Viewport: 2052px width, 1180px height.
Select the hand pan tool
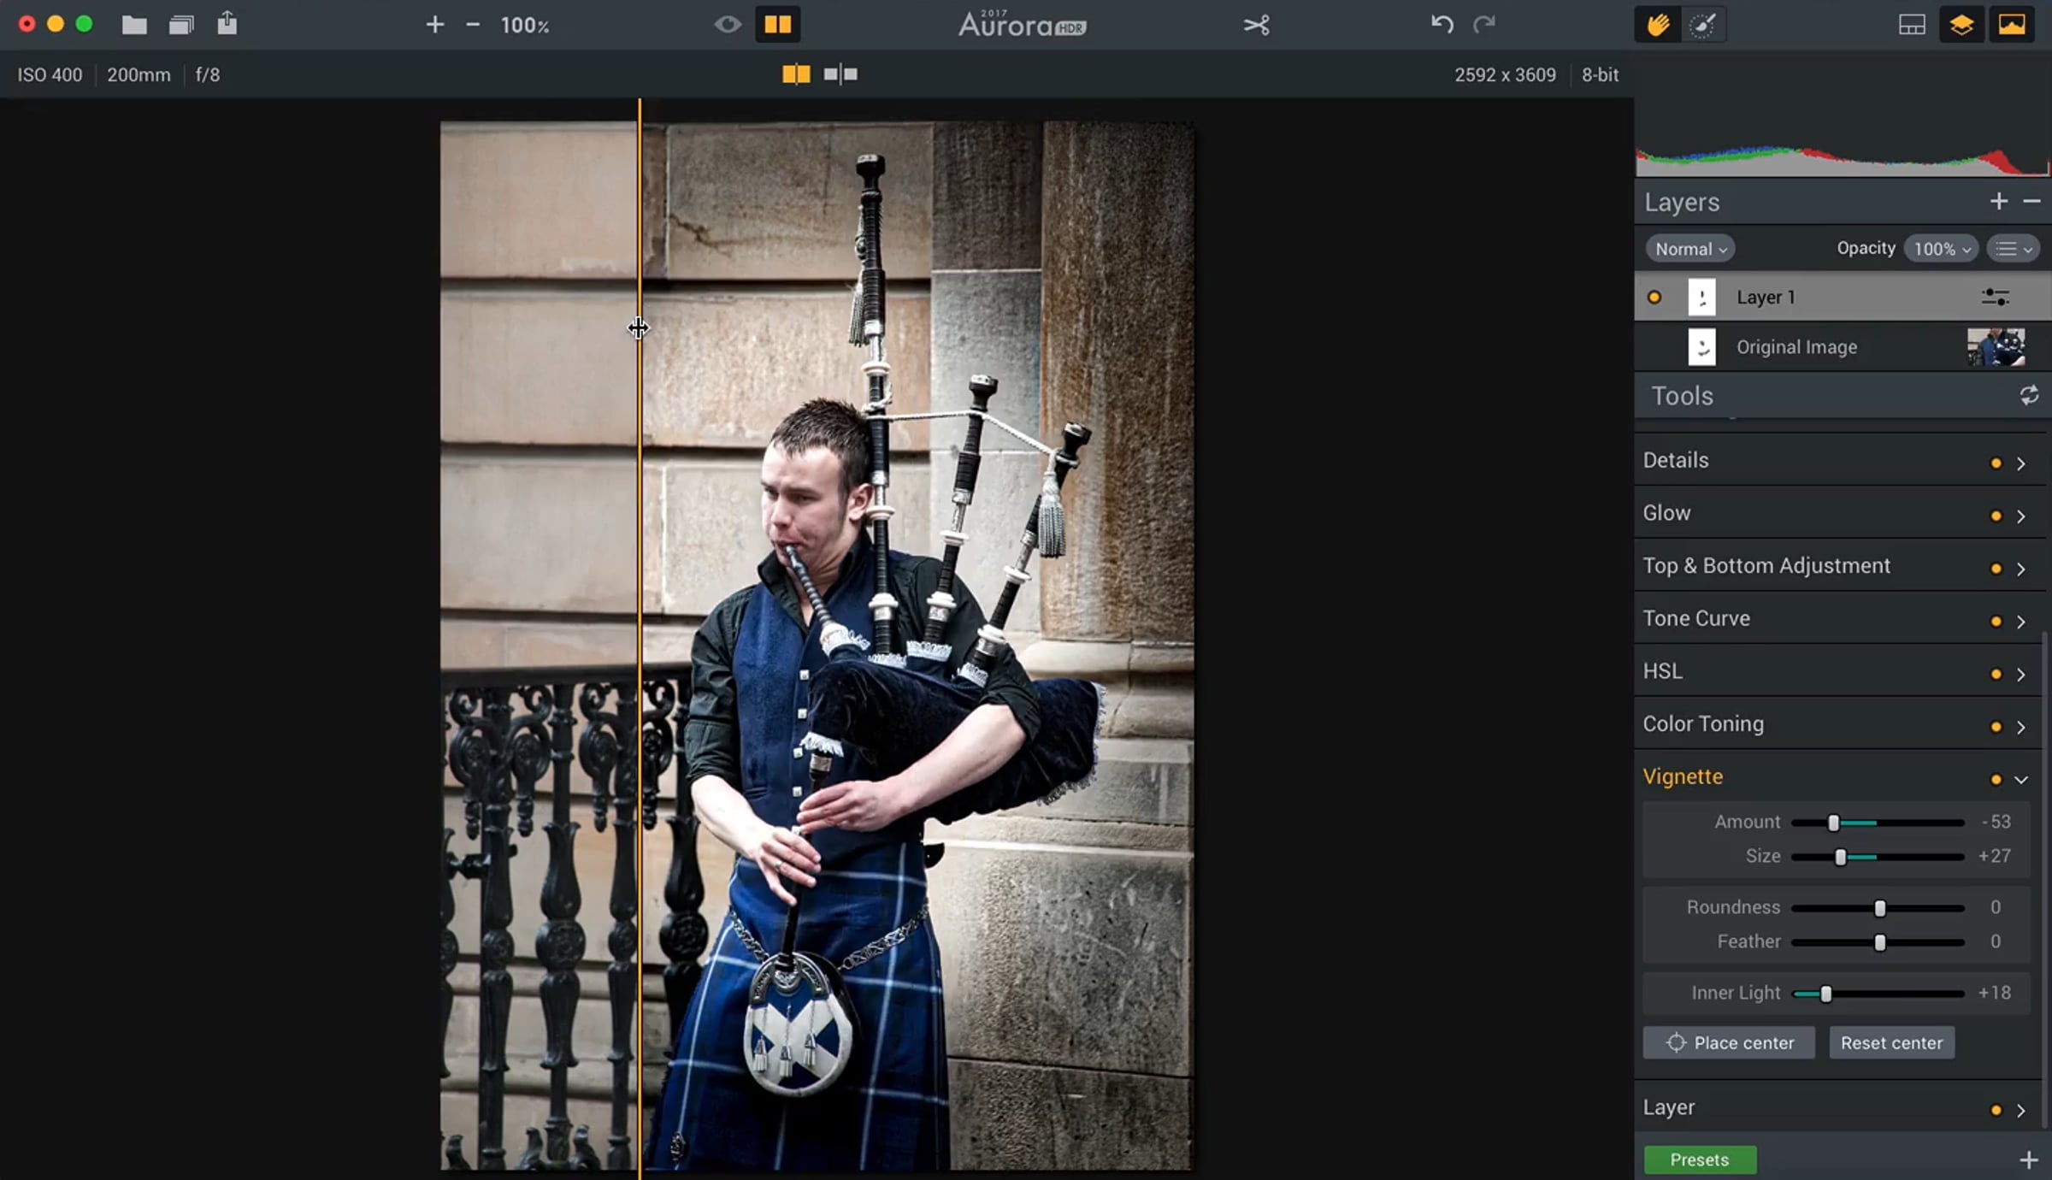coord(1658,25)
